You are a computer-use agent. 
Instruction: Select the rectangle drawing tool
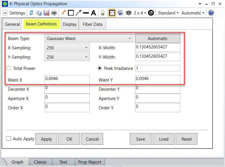tap(71, 13)
